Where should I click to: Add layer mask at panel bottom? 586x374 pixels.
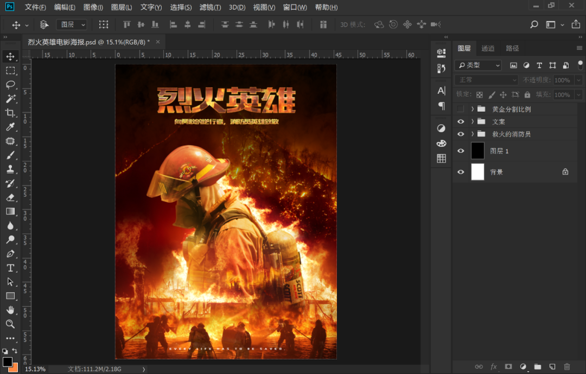coord(508,366)
